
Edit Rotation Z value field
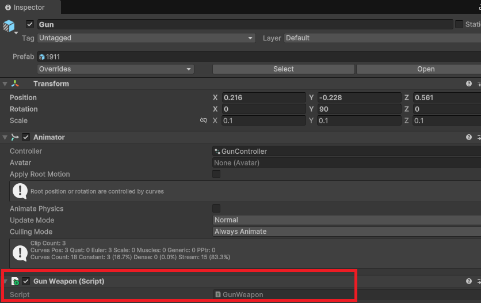(447, 109)
